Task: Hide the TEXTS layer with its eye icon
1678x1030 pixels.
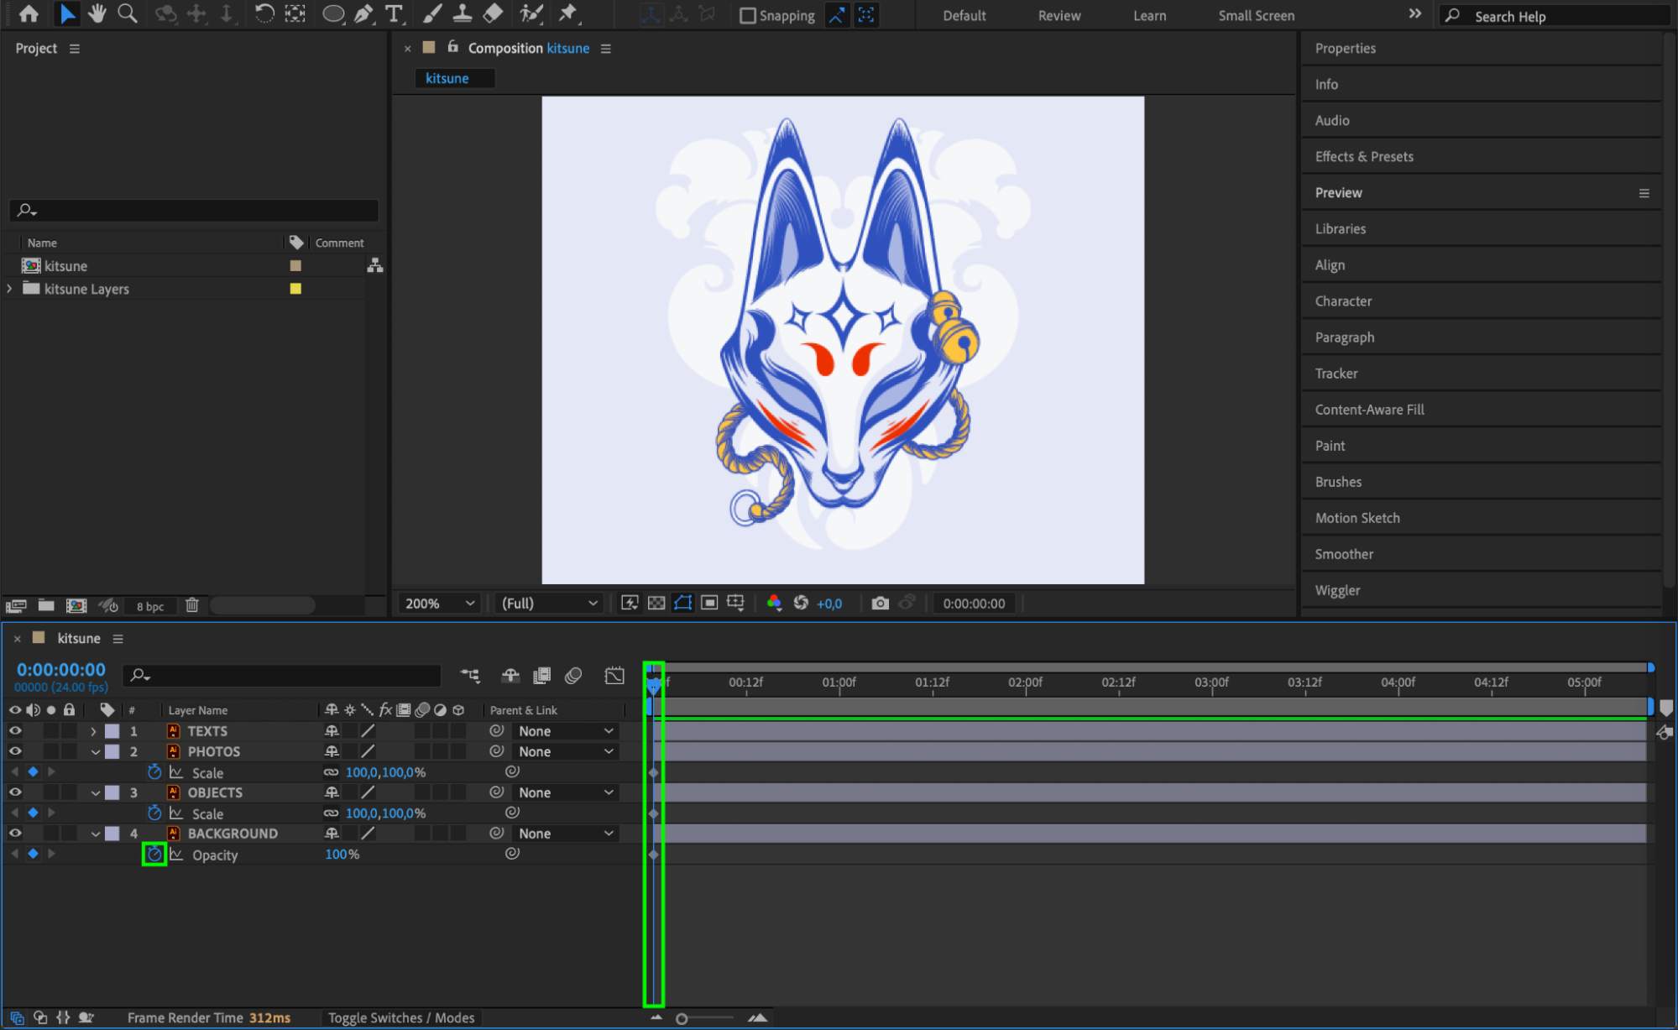Action: tap(15, 730)
